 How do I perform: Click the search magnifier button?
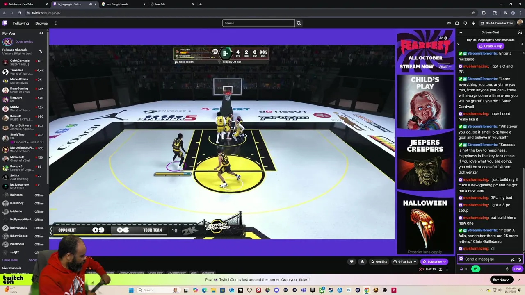(299, 23)
